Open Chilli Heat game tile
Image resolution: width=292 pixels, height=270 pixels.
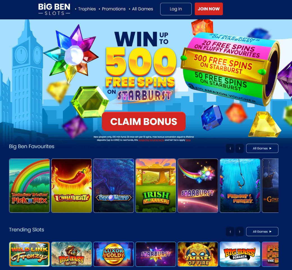(x=72, y=186)
